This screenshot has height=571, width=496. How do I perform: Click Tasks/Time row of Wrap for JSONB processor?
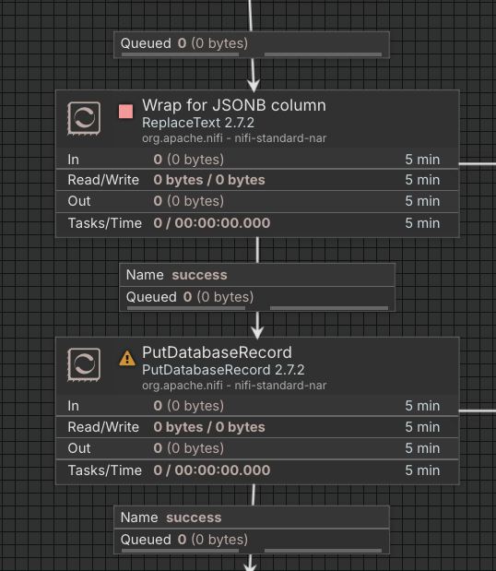[x=257, y=223]
